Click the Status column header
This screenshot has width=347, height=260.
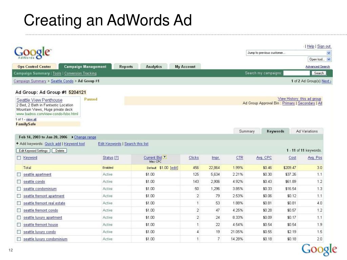[x=111, y=157]
